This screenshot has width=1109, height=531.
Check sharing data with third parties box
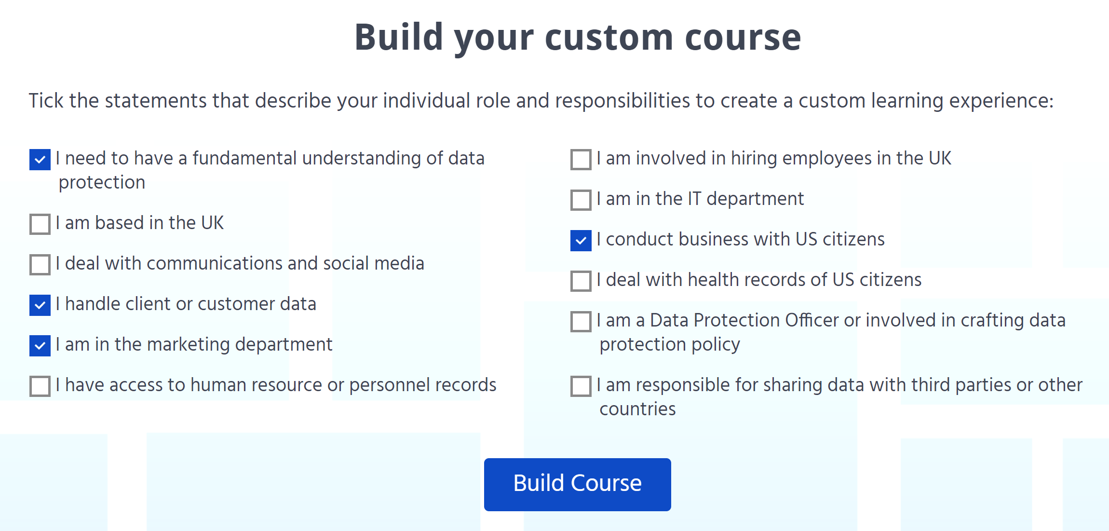tap(581, 386)
